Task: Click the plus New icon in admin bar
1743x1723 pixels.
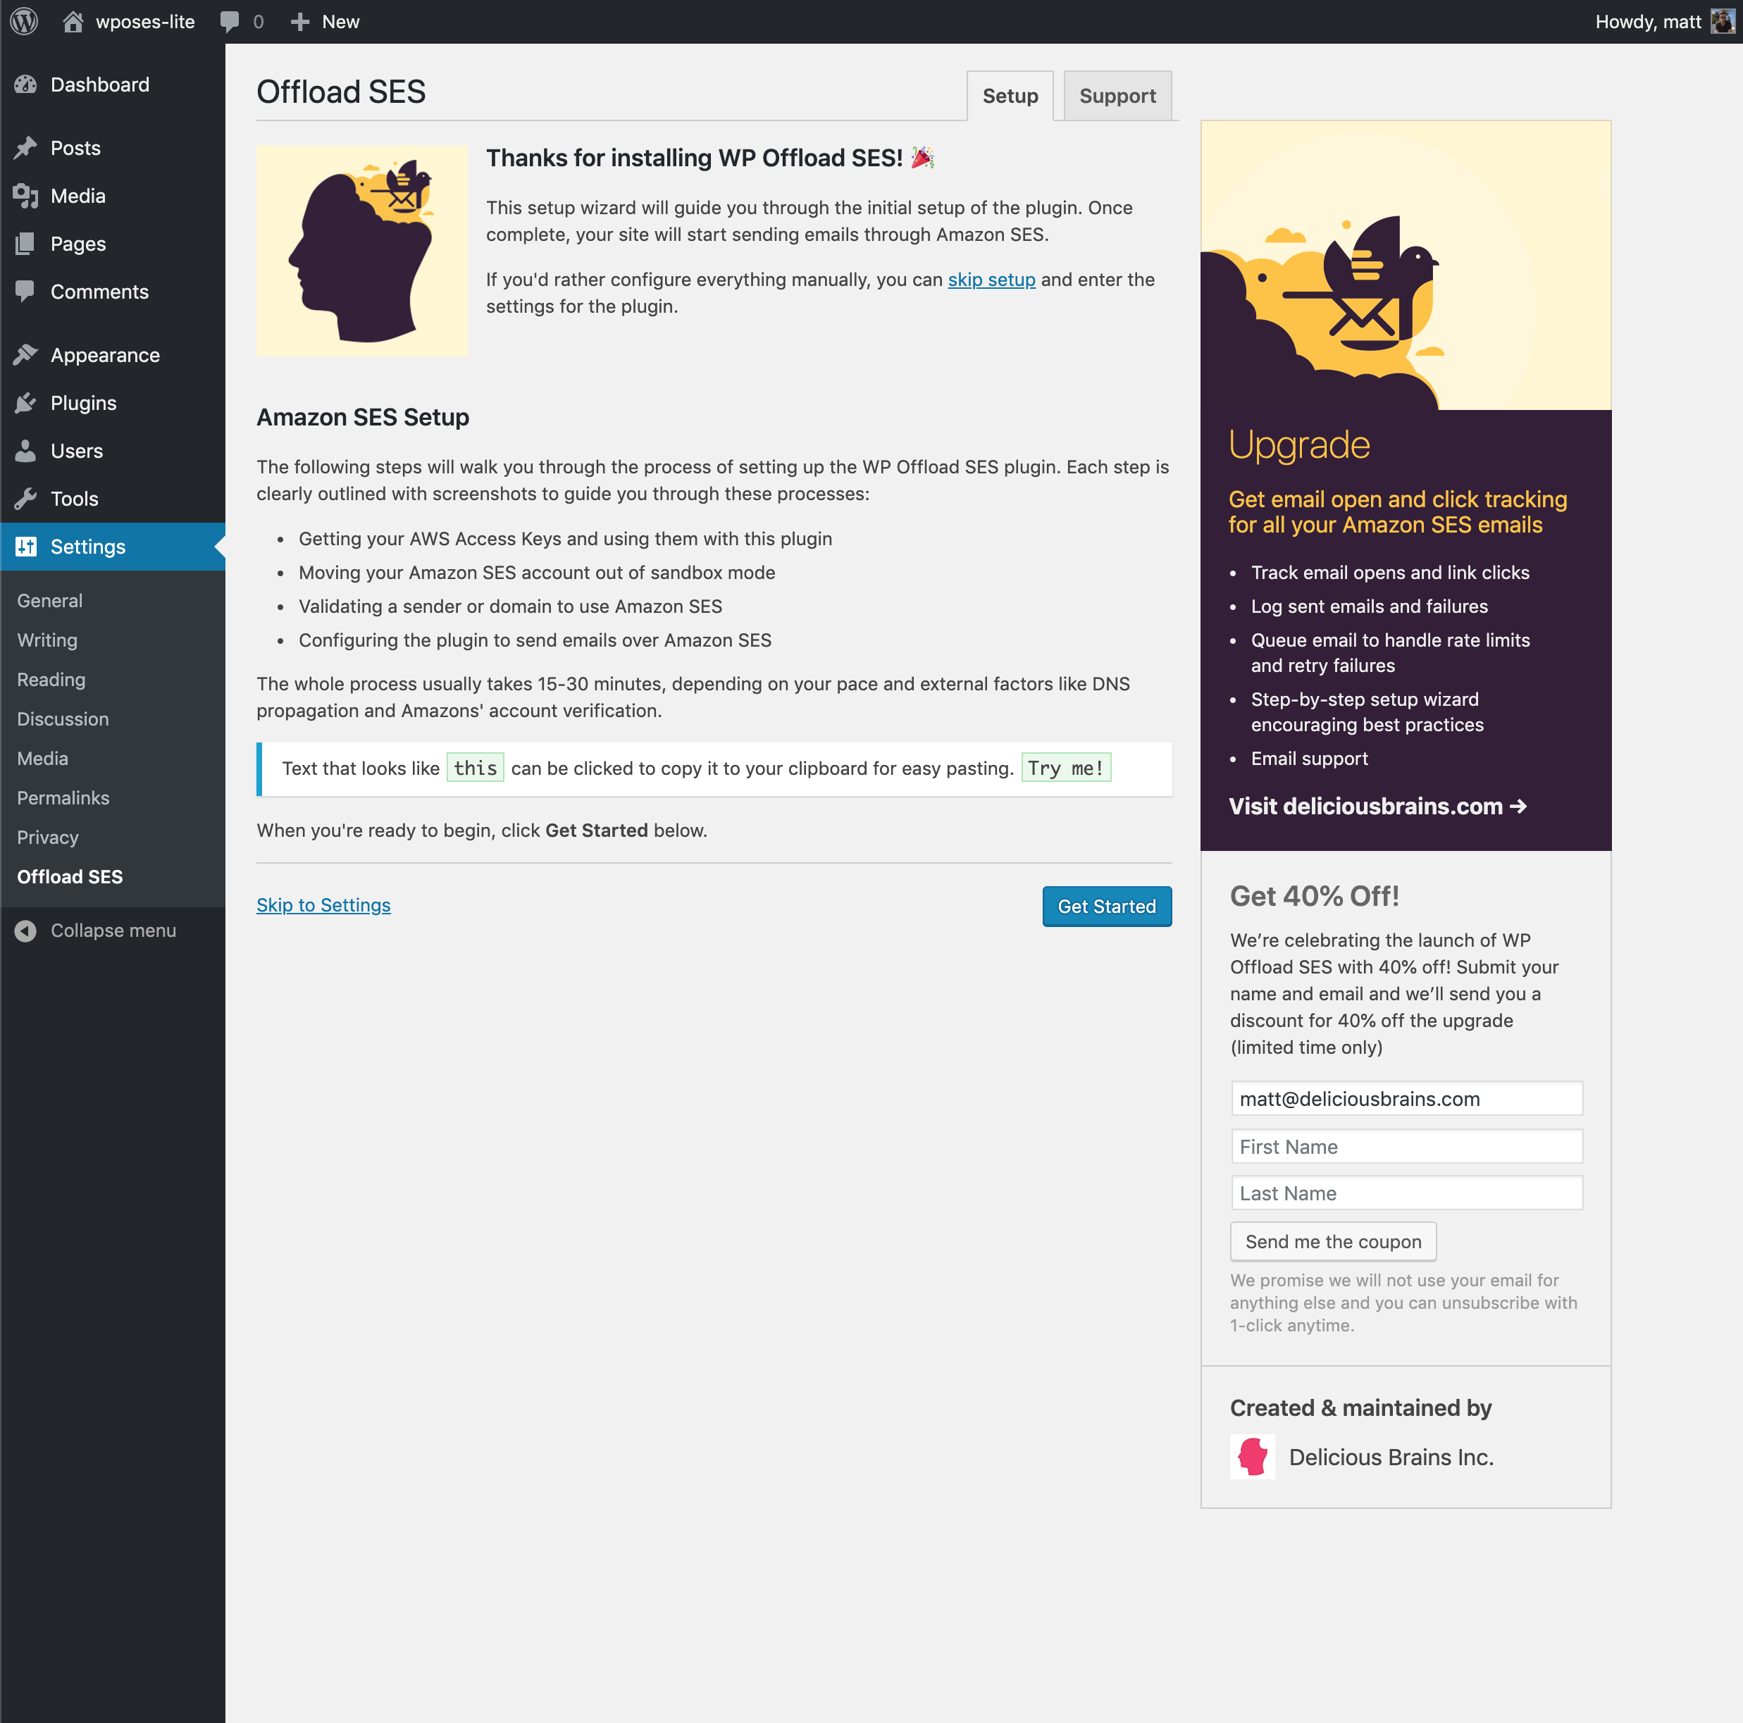Action: [x=300, y=22]
